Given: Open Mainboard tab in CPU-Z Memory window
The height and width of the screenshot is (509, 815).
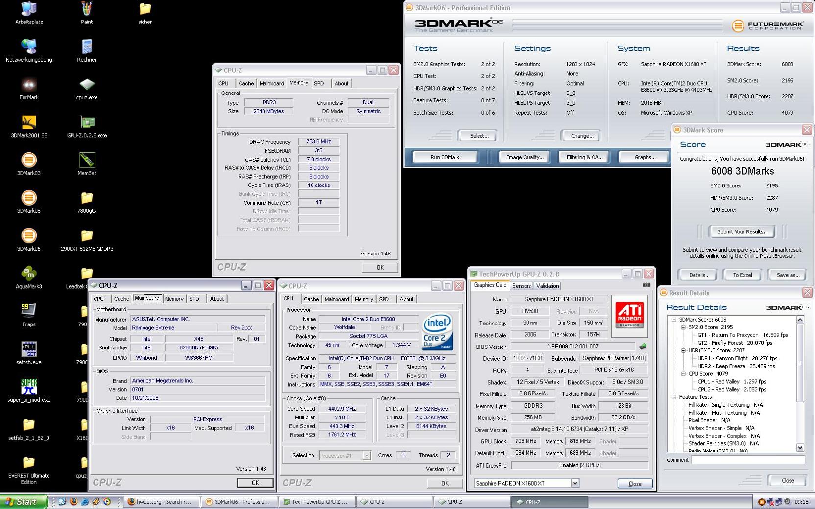Looking at the screenshot, I should coord(271,84).
